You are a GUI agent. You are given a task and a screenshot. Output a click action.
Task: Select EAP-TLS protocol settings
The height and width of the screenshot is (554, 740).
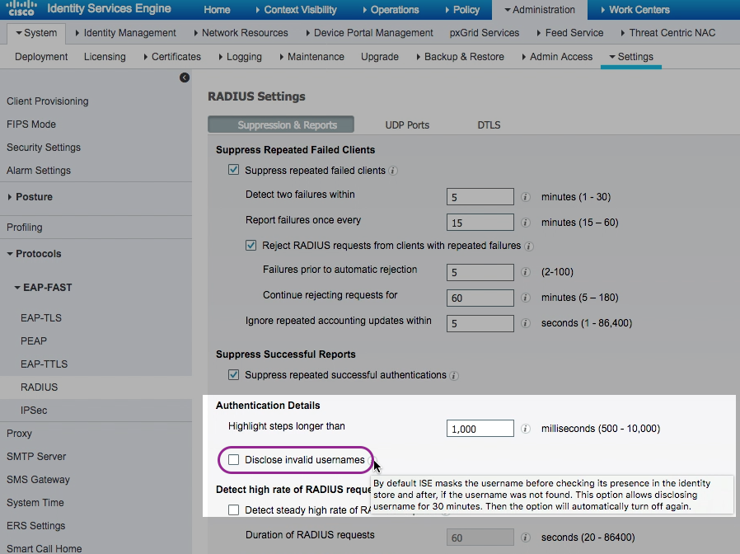[41, 318]
